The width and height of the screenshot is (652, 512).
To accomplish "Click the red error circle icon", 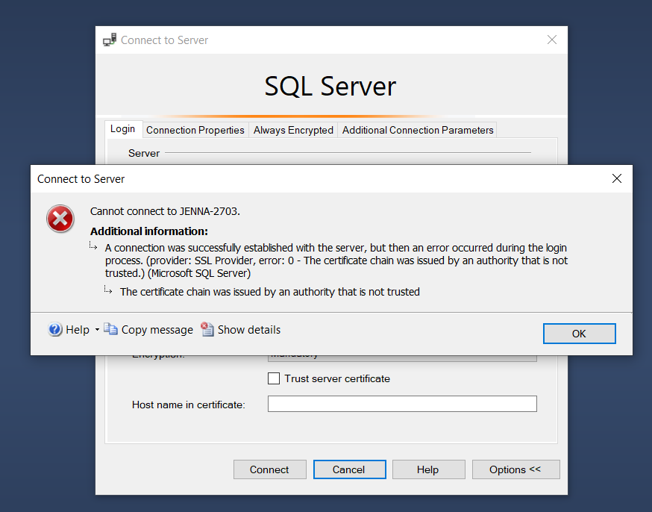I will click(60, 219).
